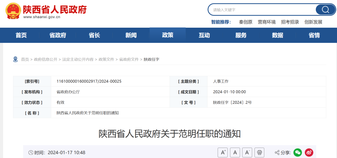Click the location pin breadcrumb icon
337x158 pixels.
pos(15,59)
